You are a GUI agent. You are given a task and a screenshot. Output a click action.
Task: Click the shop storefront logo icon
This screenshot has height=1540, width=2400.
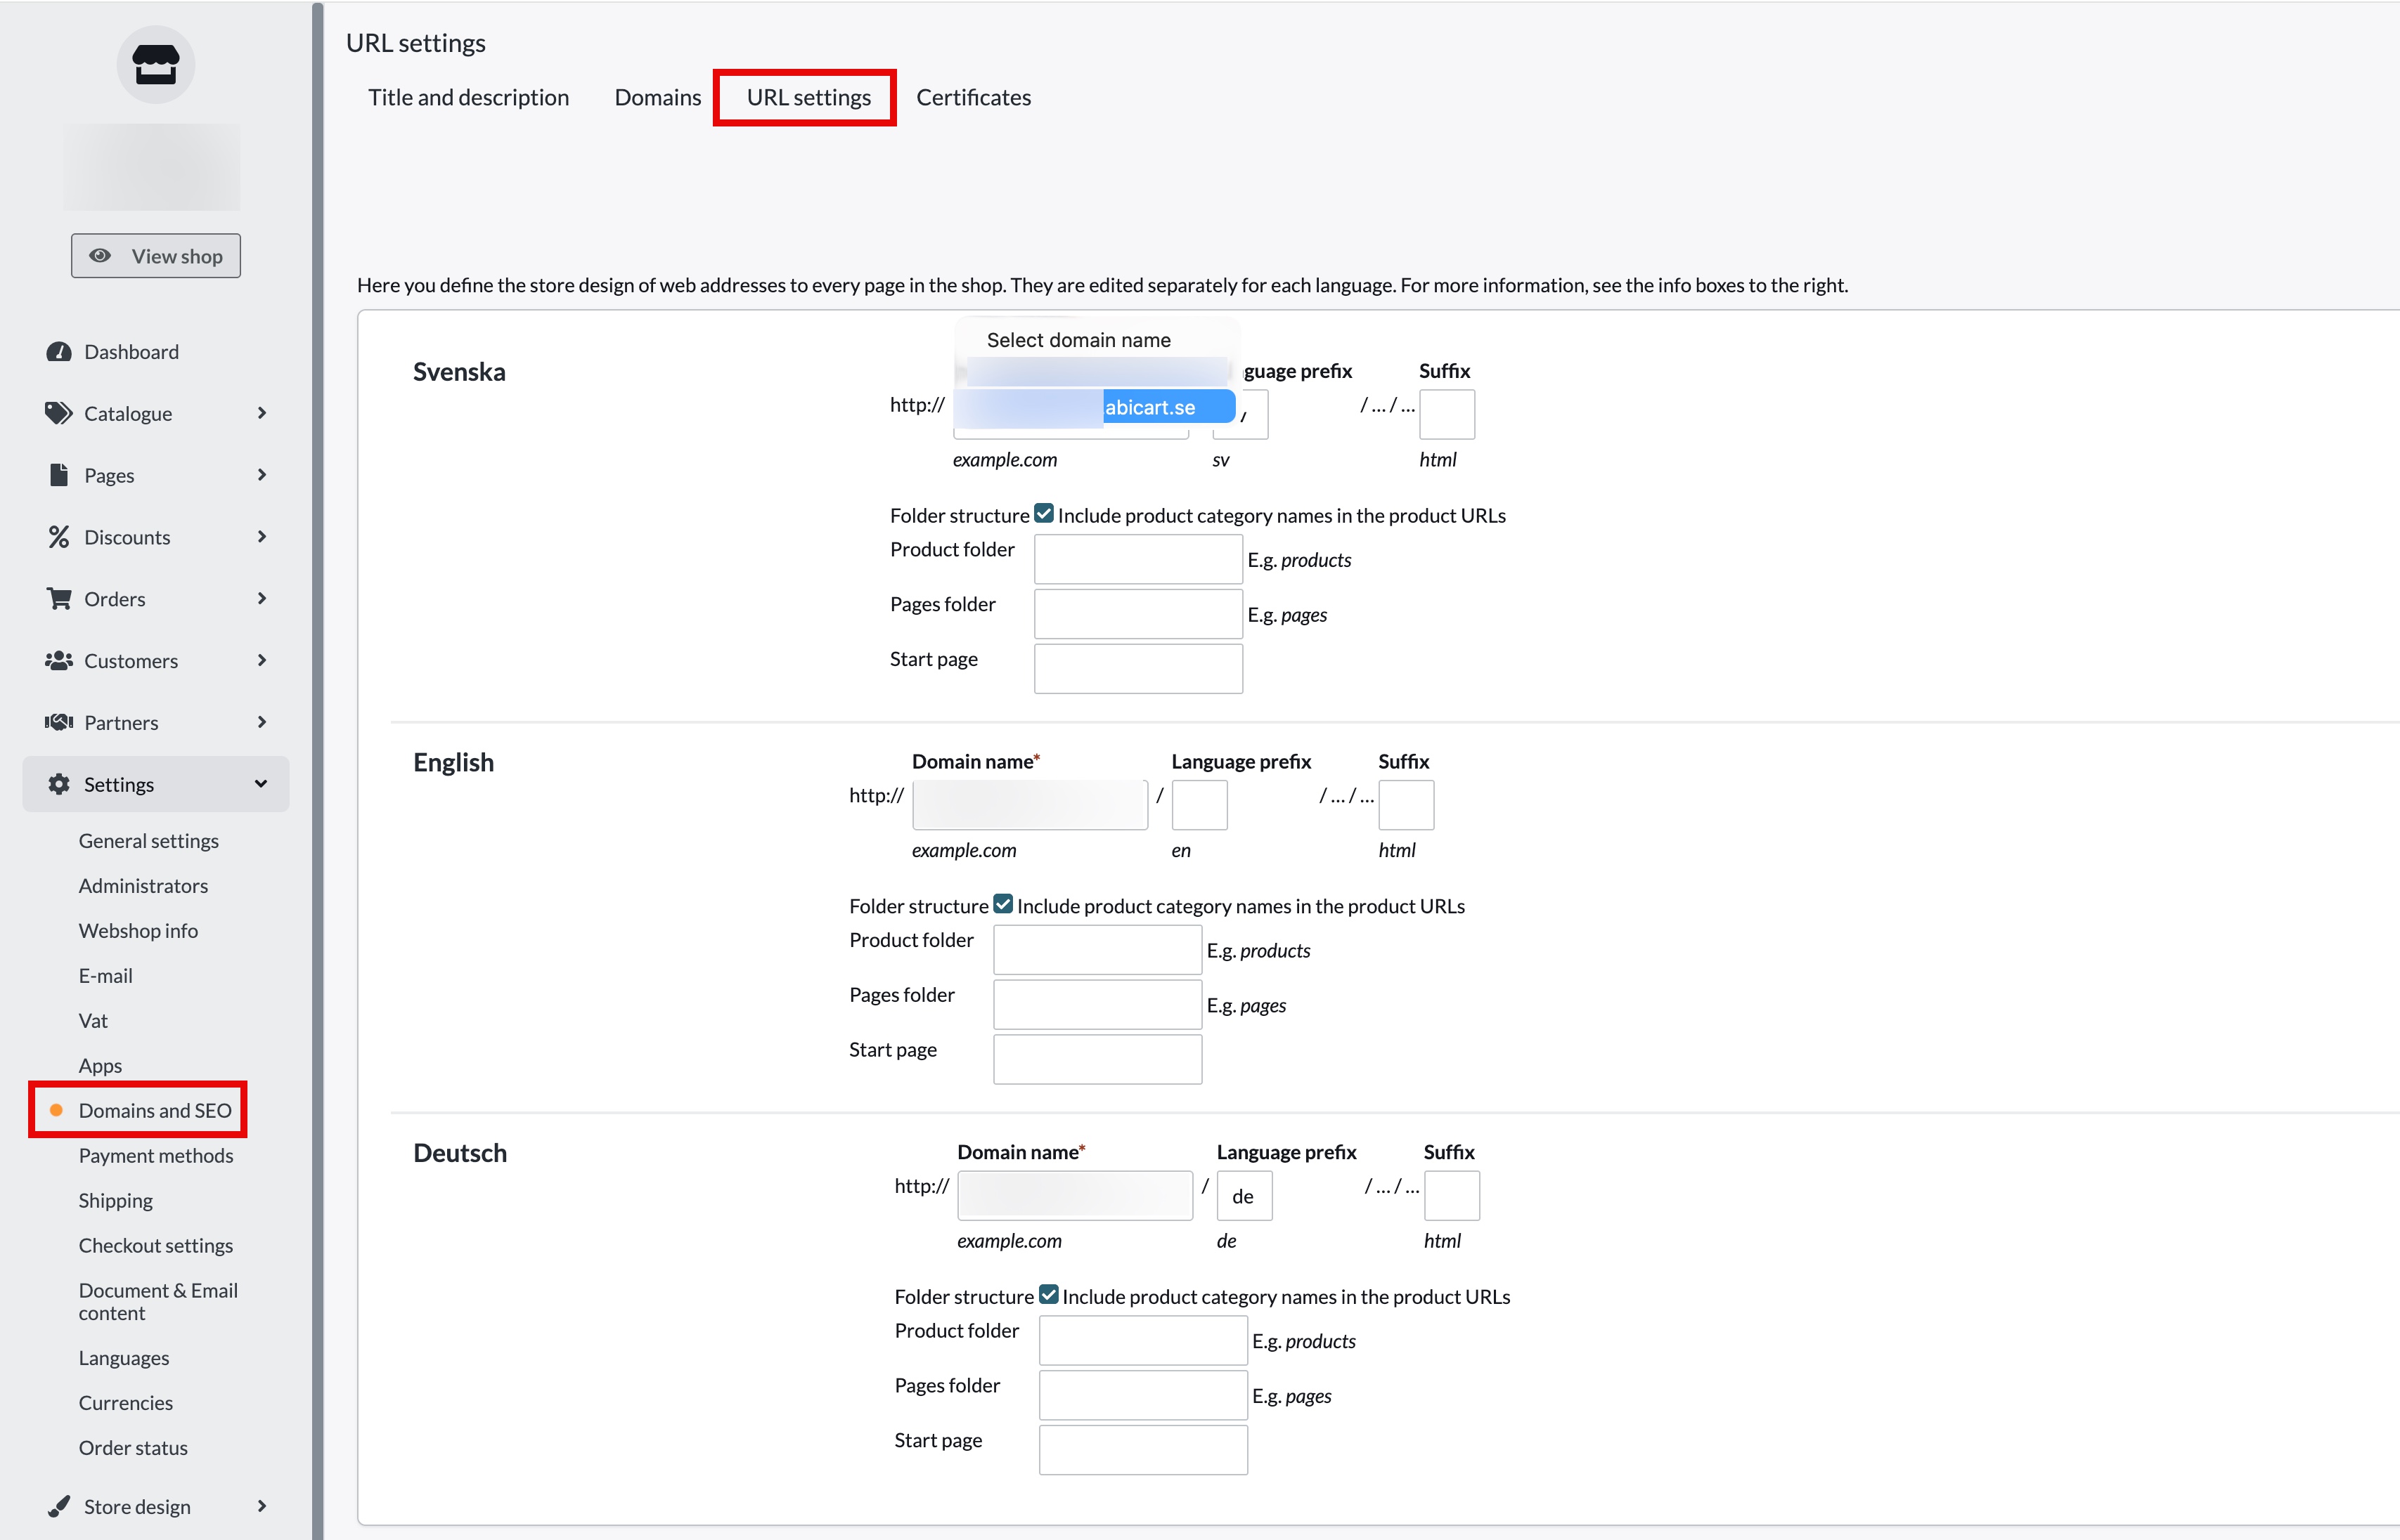pyautogui.click(x=155, y=65)
